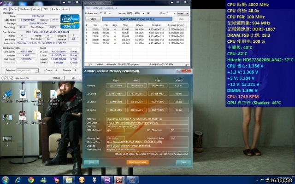
Task: Open Log button in LinX status bar
Action: click(186, 64)
